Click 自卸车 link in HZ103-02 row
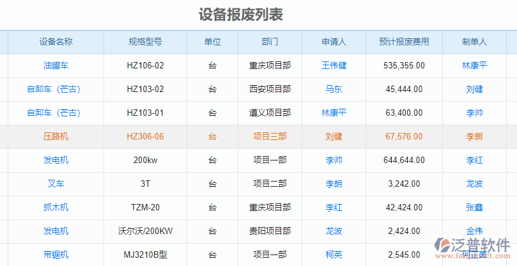Screen dimensions: 517x266 54,89
